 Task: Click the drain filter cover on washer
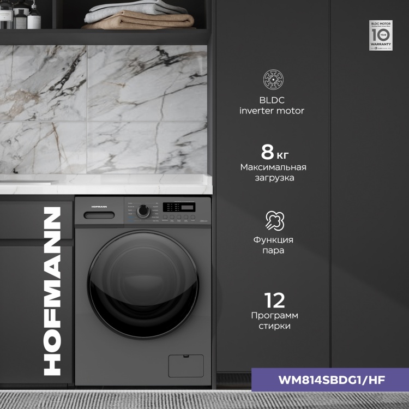click(x=186, y=366)
